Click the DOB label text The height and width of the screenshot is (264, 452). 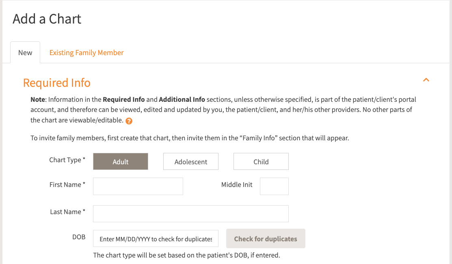79,237
